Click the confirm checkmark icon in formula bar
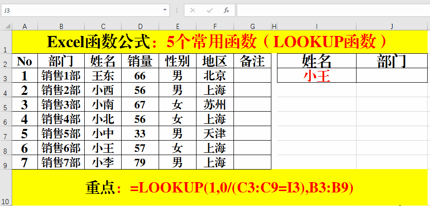 (210, 10)
